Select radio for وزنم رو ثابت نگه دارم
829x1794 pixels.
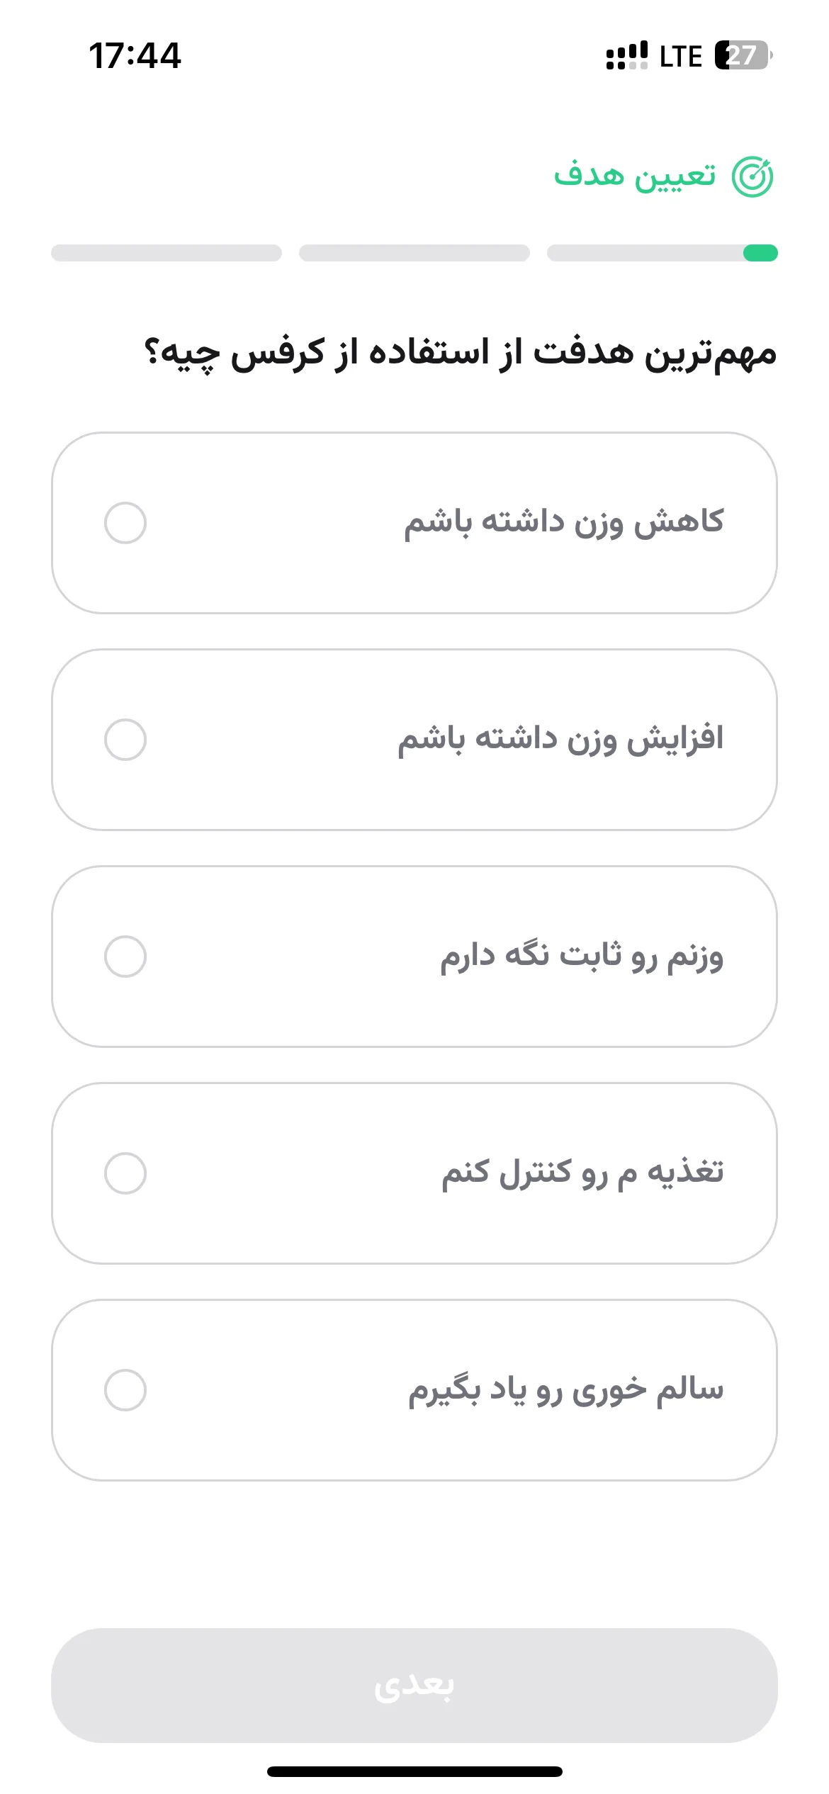click(x=125, y=957)
